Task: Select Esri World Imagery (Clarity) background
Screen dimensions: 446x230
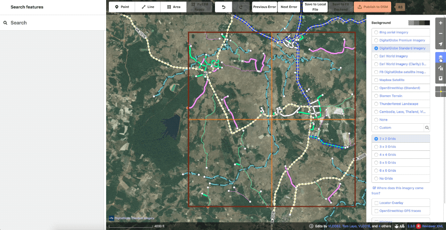Action: [401, 64]
